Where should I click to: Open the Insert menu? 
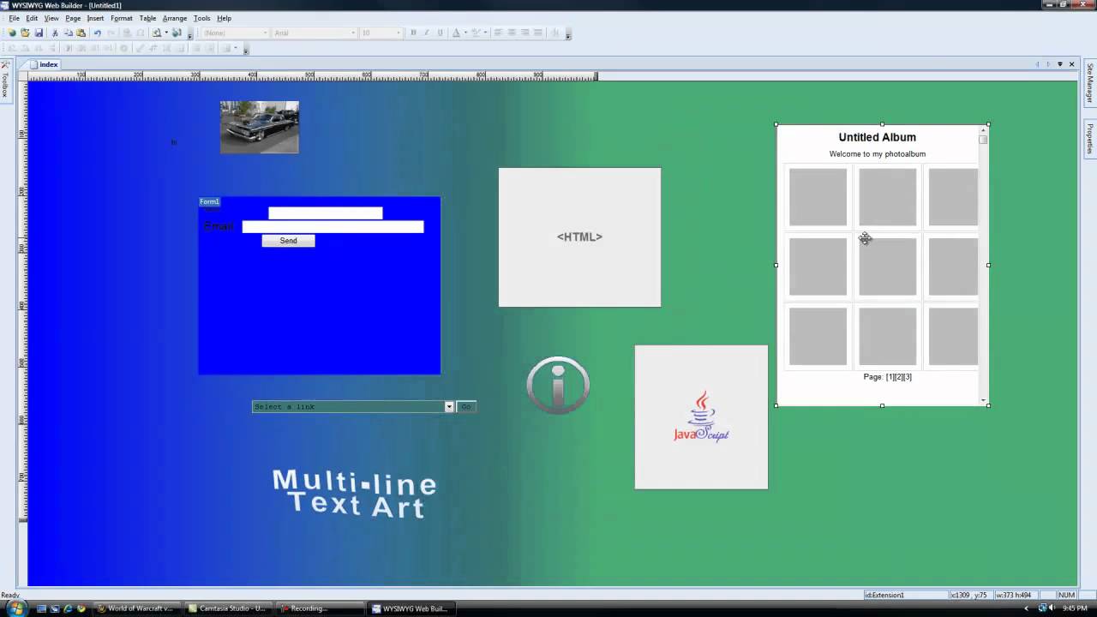pos(95,18)
